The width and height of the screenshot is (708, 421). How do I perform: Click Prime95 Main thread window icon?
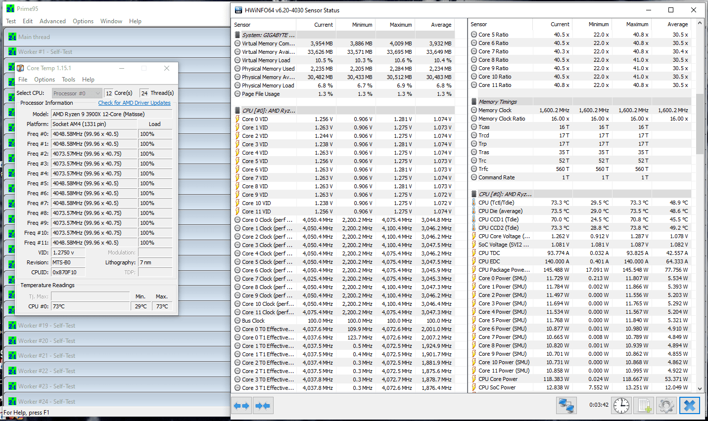click(x=12, y=37)
